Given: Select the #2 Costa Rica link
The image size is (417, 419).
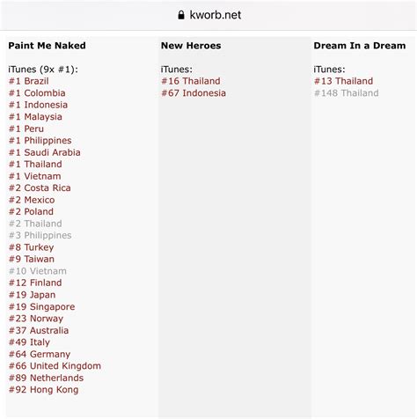Looking at the screenshot, I should pos(40,187).
